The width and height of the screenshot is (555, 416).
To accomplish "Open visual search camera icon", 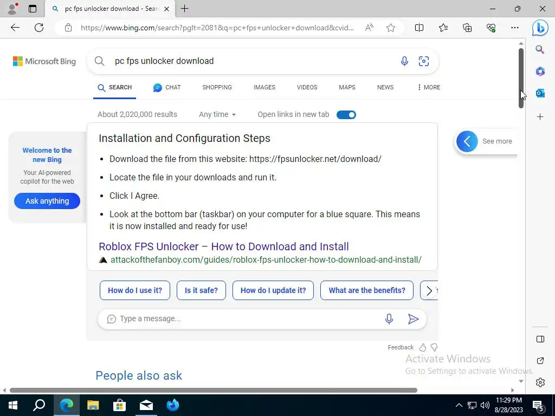I will point(424,61).
